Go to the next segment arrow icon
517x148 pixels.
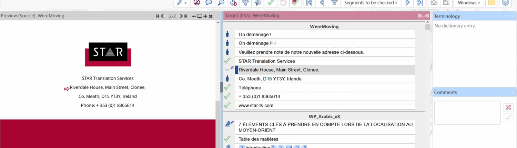pos(407,3)
